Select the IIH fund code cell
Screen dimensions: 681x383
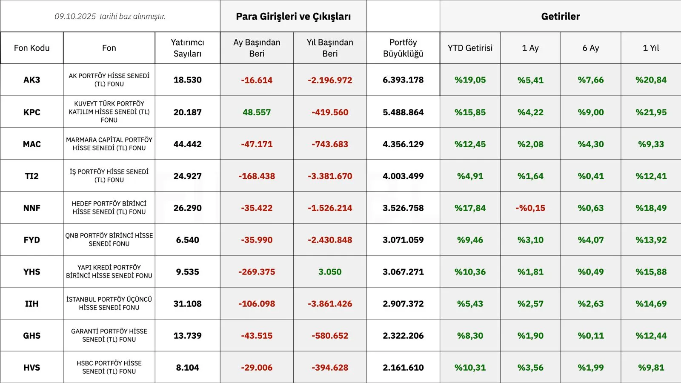tap(32, 304)
